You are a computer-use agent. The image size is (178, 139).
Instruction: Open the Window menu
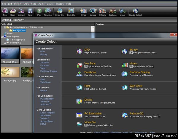tap(60, 4)
